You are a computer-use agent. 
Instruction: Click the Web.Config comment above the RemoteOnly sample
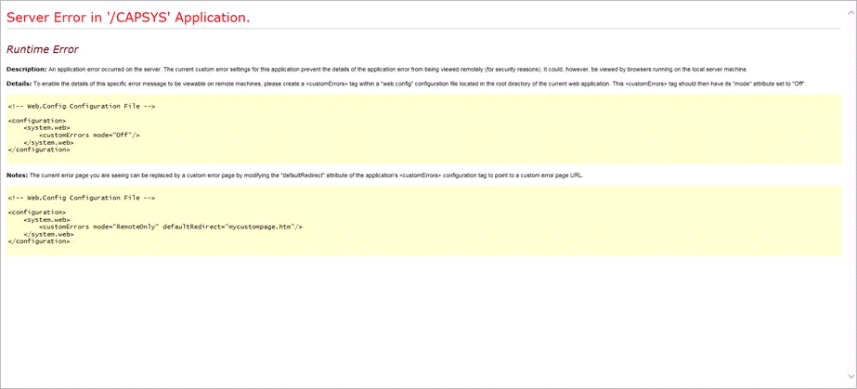[x=82, y=198]
